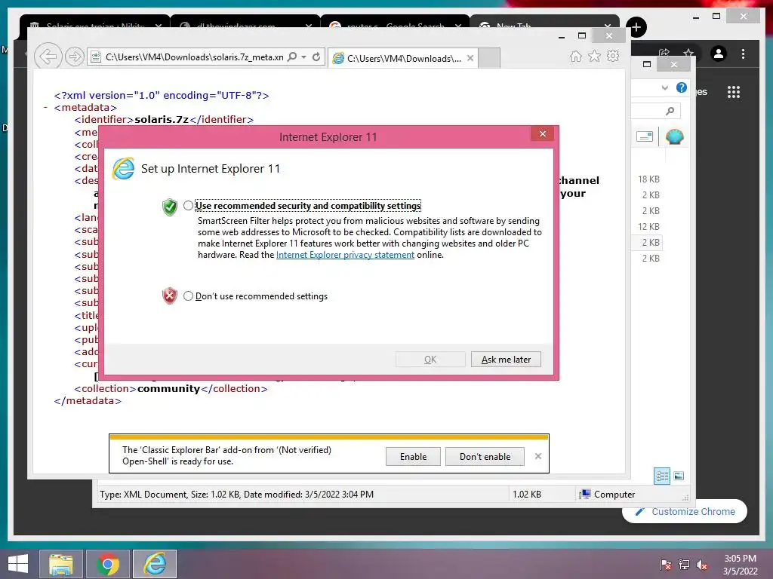Image resolution: width=773 pixels, height=579 pixels.
Task: Open Chrome Google apps grid
Action: point(734,92)
